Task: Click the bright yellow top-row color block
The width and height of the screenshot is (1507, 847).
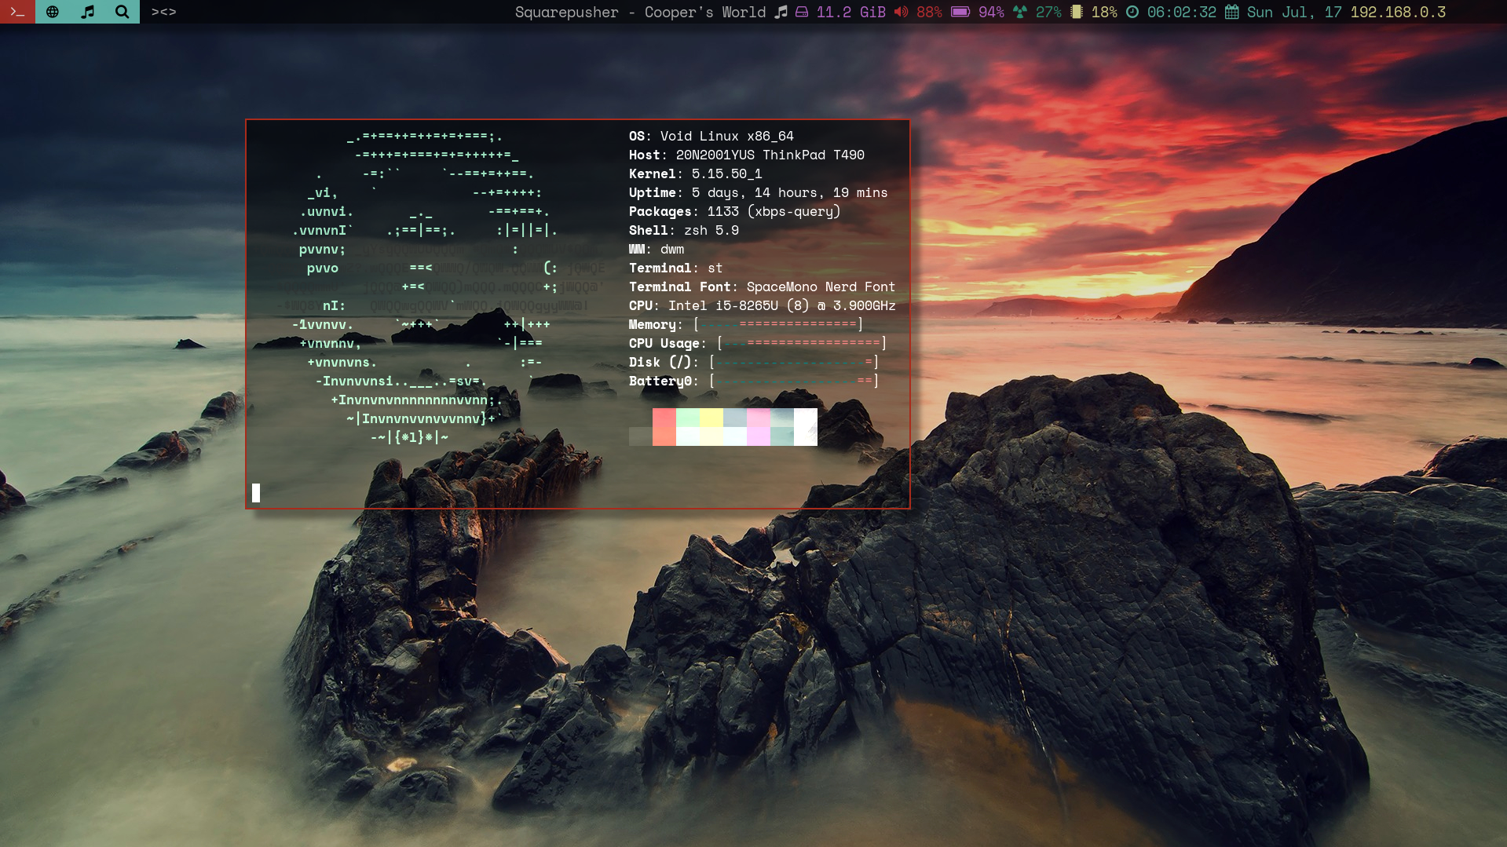Action: pyautogui.click(x=711, y=418)
